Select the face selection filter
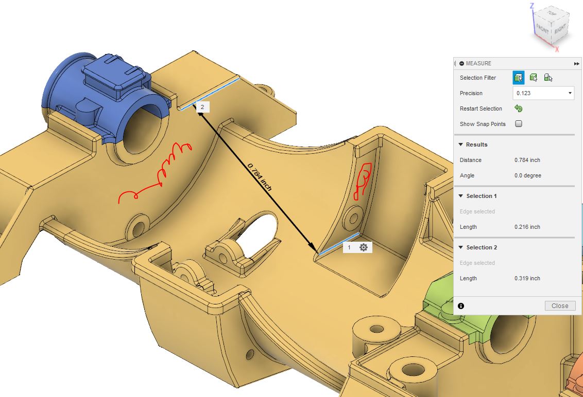 point(533,77)
